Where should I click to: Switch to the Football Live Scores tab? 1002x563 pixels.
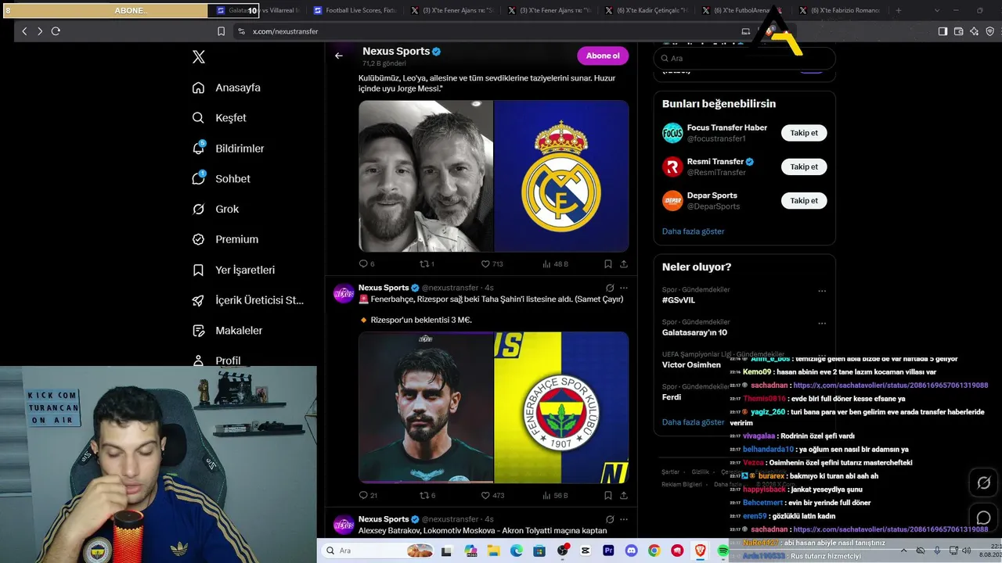tap(355, 10)
